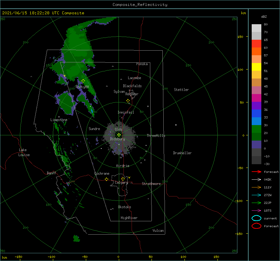Click the Innisfail city label
This screenshot has height=261, width=280.
click(x=126, y=112)
